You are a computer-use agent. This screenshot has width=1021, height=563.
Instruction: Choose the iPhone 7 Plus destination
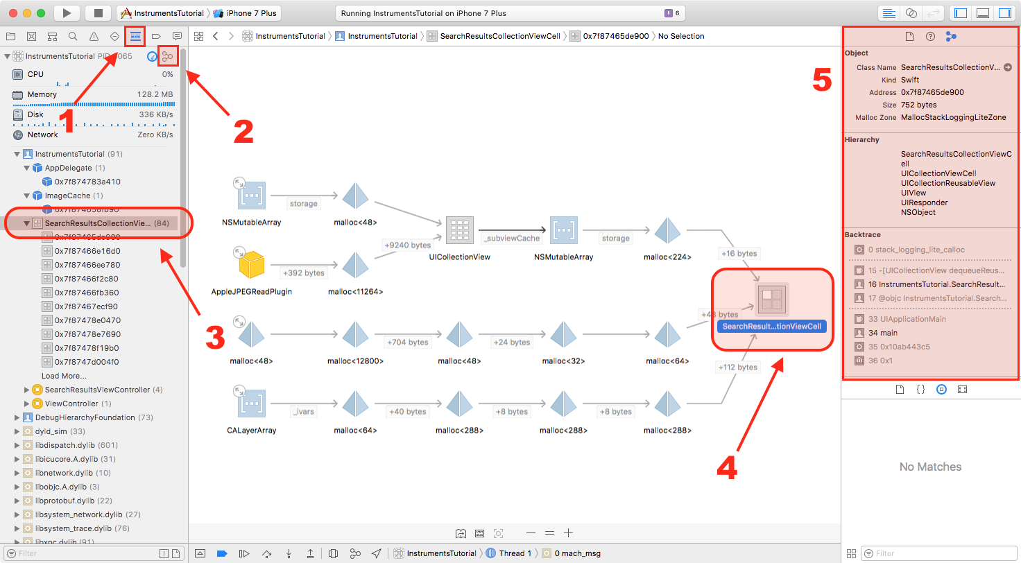[x=245, y=13]
